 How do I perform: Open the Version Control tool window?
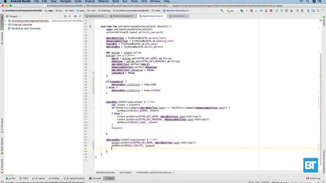tap(74, 178)
